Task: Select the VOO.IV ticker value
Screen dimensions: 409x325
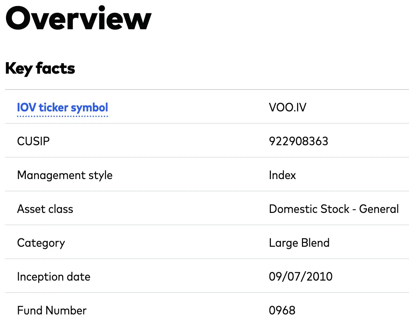Action: 288,108
